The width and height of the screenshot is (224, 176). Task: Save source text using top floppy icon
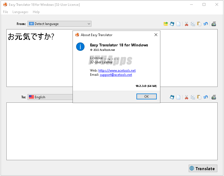[172, 24]
